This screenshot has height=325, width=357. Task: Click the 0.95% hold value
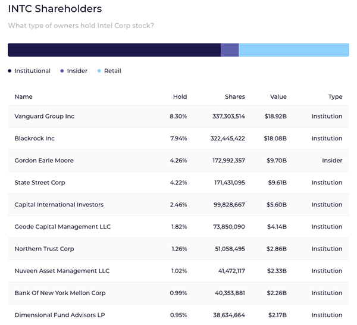pyautogui.click(x=178, y=315)
